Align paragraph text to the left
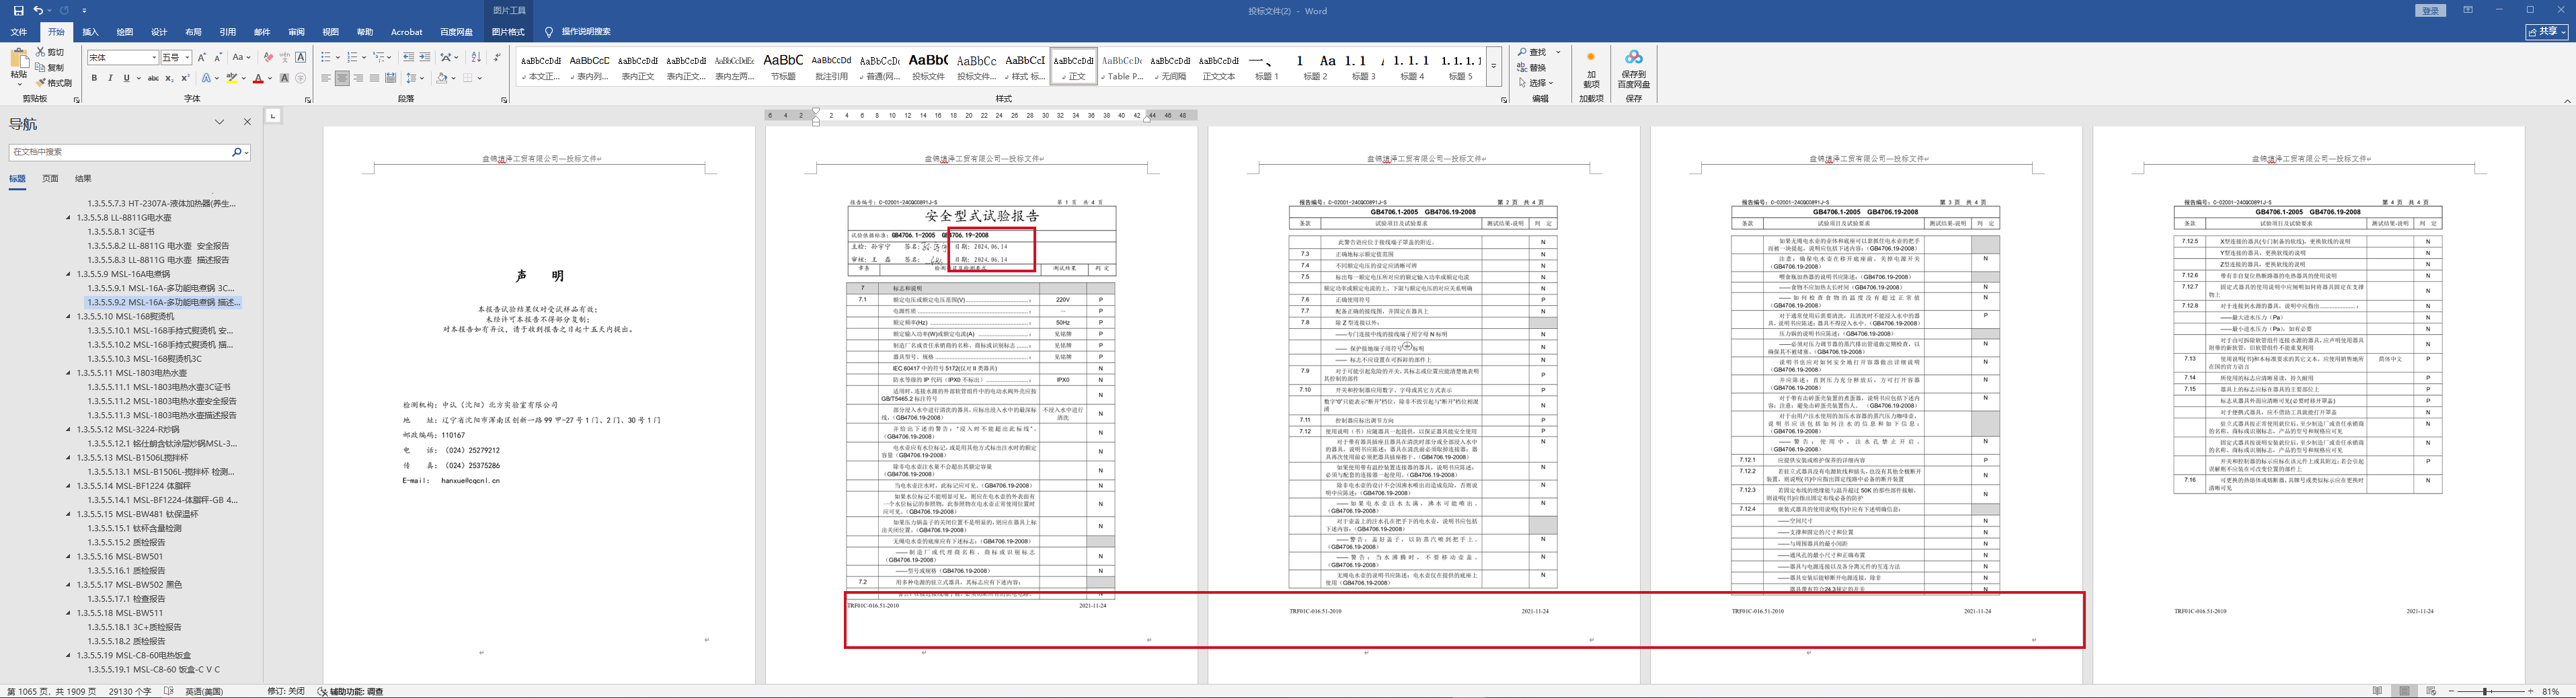The height and width of the screenshot is (698, 2576). click(326, 78)
